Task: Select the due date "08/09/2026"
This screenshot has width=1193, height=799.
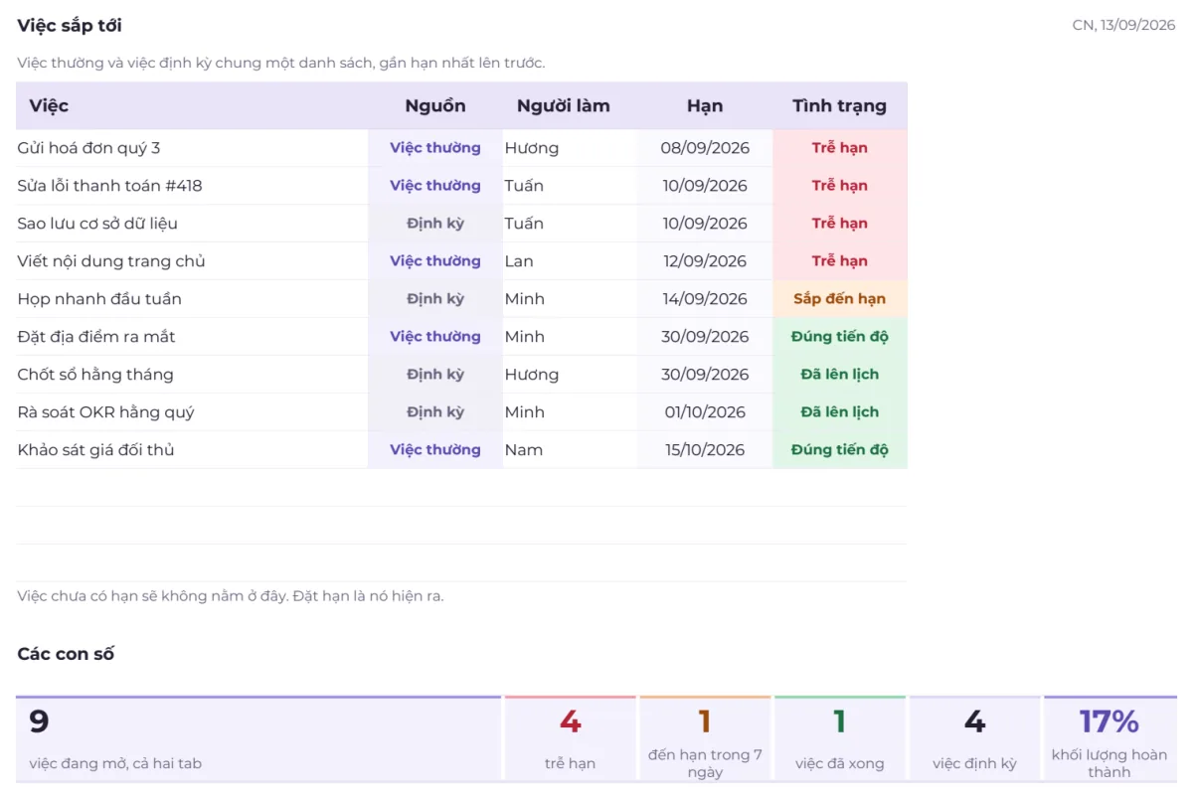Action: (705, 148)
